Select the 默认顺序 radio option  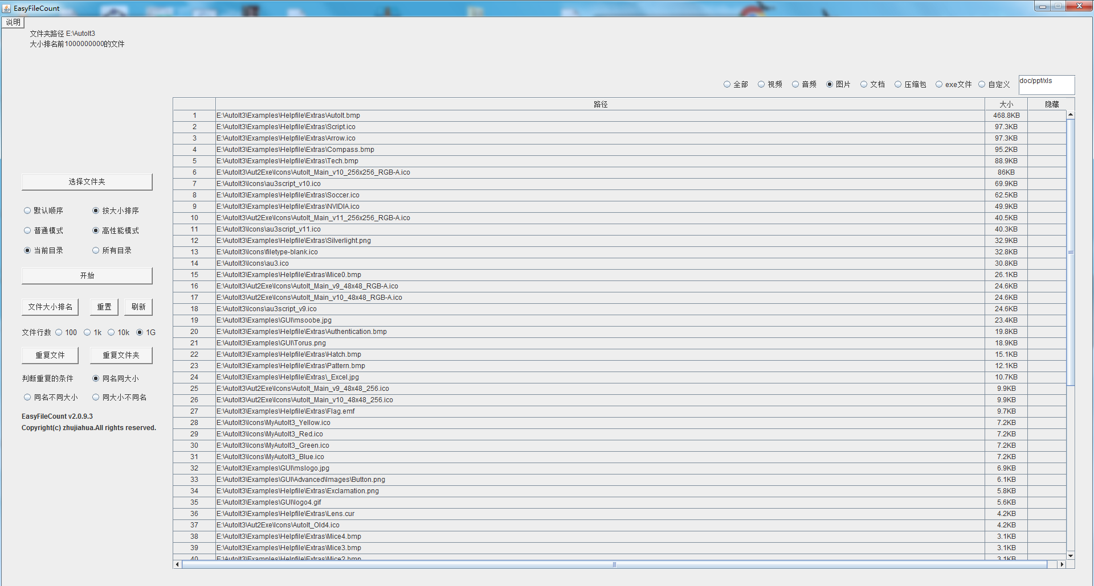27,211
